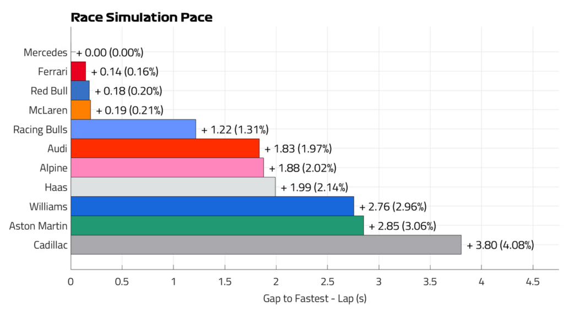Click the Gap to Fastest - Lap axis title
564x313 pixels.
tap(314, 298)
